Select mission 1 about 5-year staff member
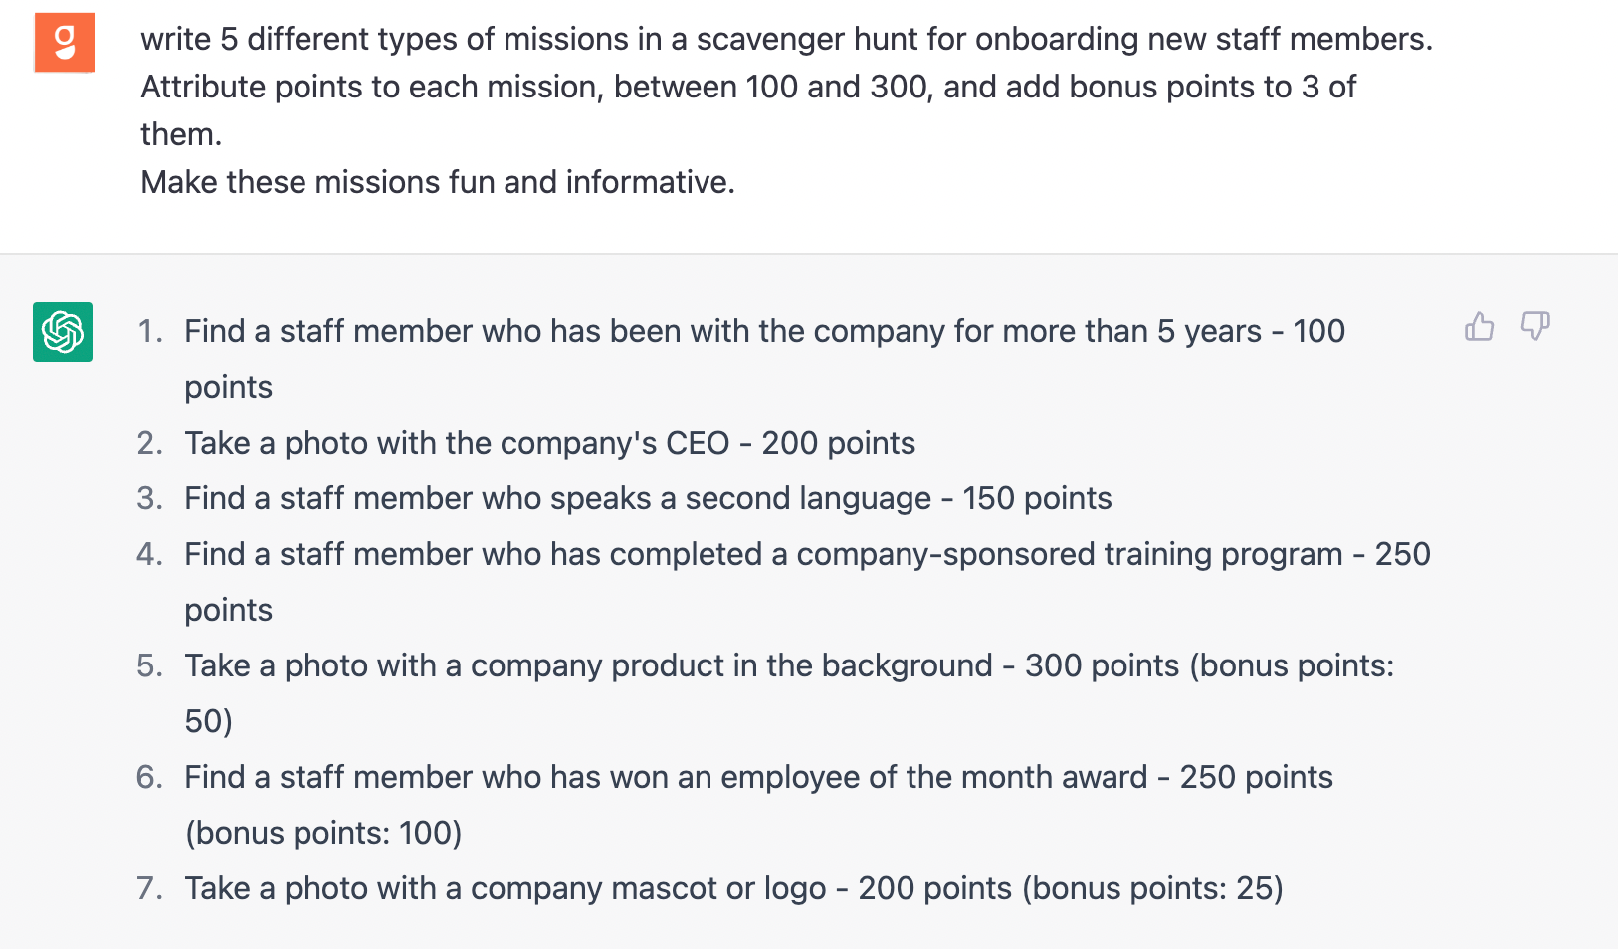 [x=763, y=331]
